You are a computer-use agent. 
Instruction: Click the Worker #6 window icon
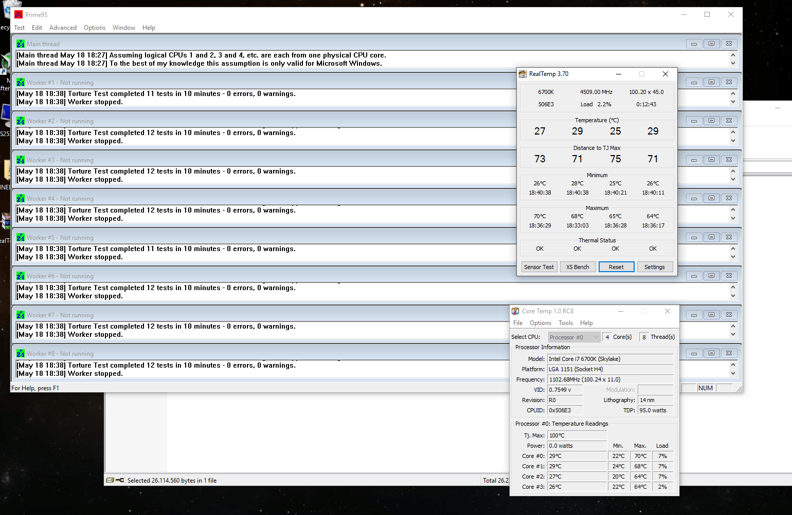coord(21,276)
